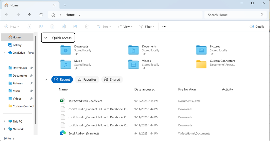Open the See more ellipsis menu
Viewport: 270px width, 141px height.
[x=164, y=27]
